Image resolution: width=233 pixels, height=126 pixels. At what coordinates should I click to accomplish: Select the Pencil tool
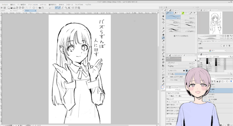click(163, 41)
